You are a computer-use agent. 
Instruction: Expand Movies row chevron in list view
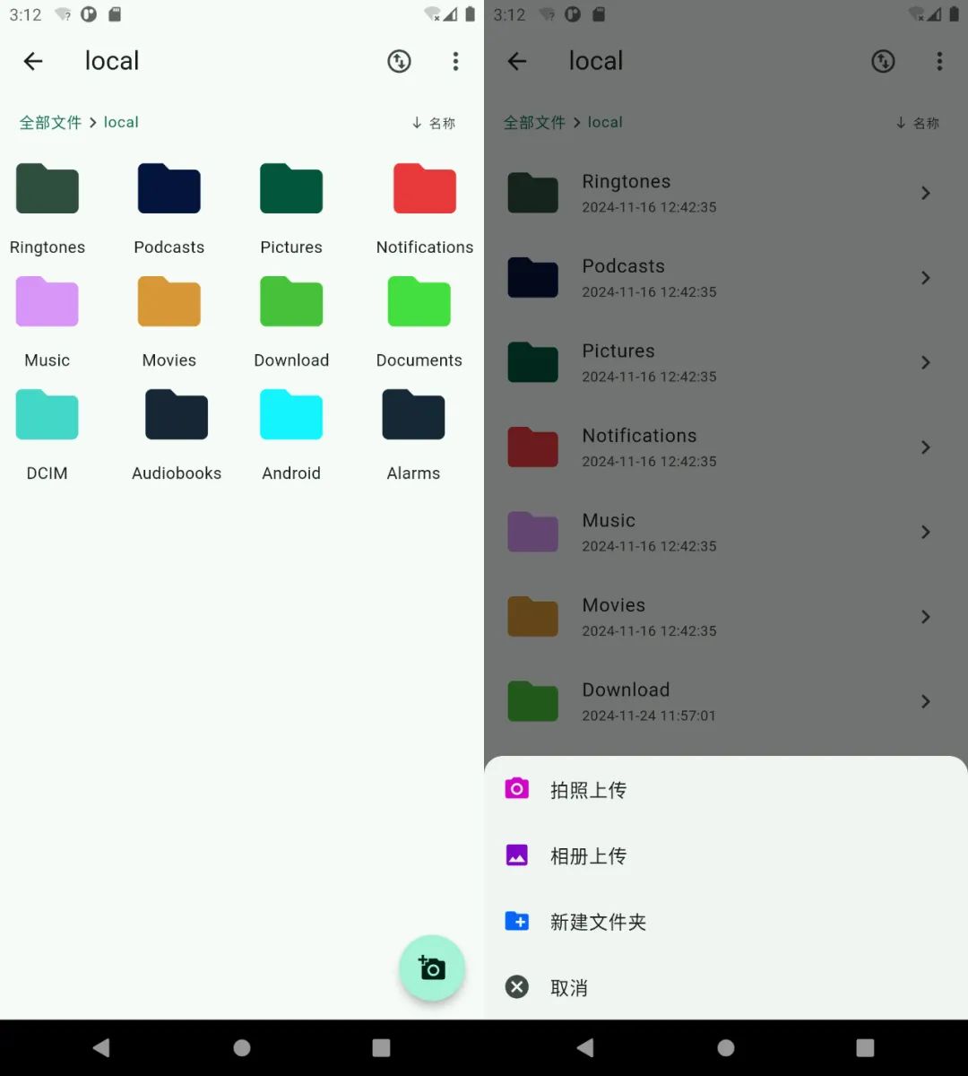pos(926,617)
